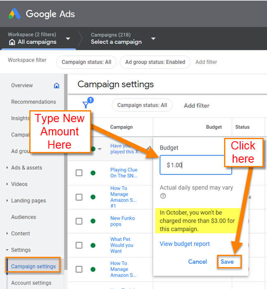Open Account settings in sidebar
Screen dimensions: 267x289
[x=31, y=283]
